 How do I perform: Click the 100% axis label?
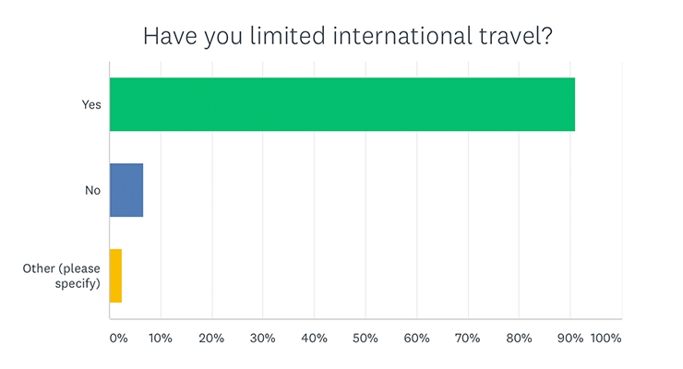tap(605, 339)
